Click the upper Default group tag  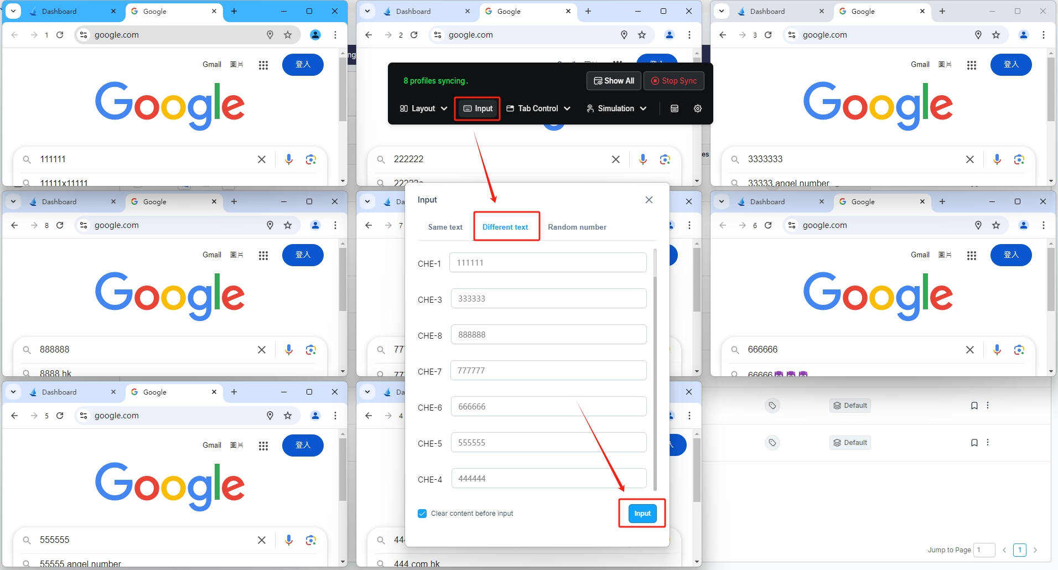(x=850, y=406)
